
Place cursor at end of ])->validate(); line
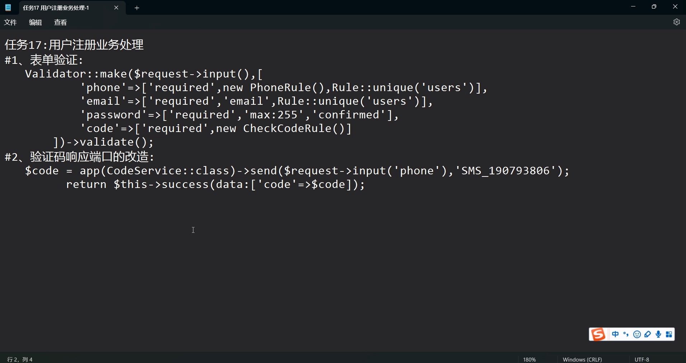point(154,142)
